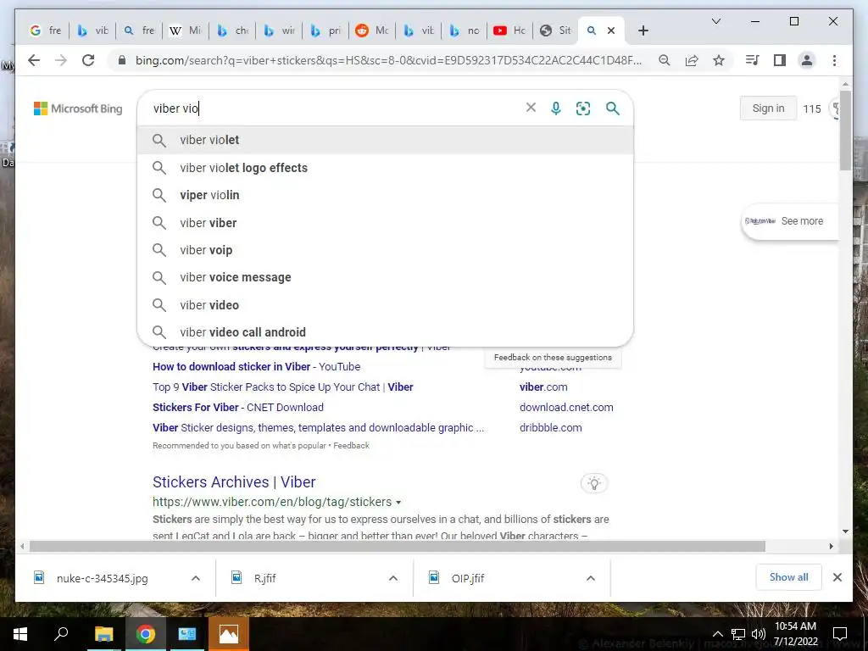Switch to the first Google tab

pyautogui.click(x=46, y=31)
